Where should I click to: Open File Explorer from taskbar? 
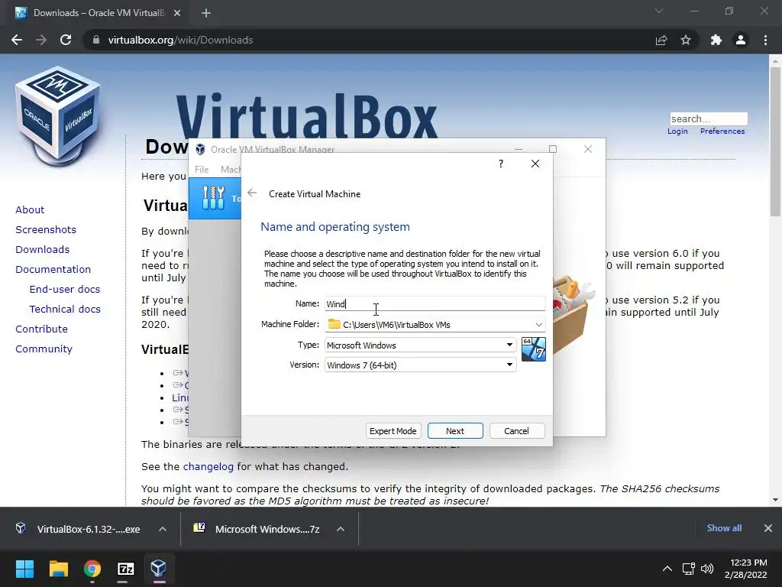58,569
